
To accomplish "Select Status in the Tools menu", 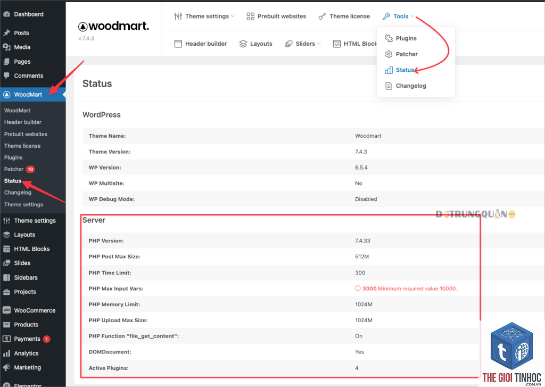I will tap(405, 70).
